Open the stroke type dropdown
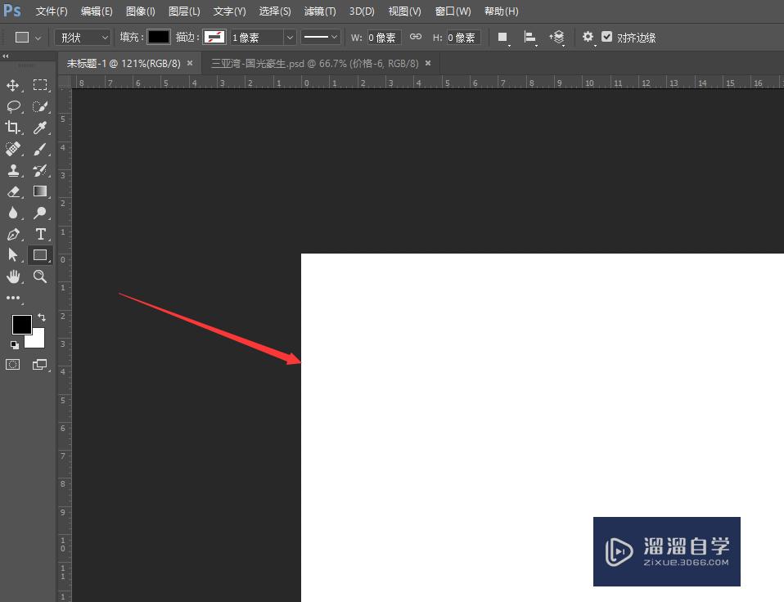 click(x=320, y=37)
